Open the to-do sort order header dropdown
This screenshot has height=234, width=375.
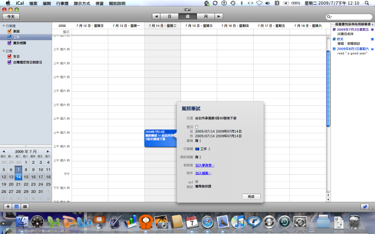(x=353, y=25)
